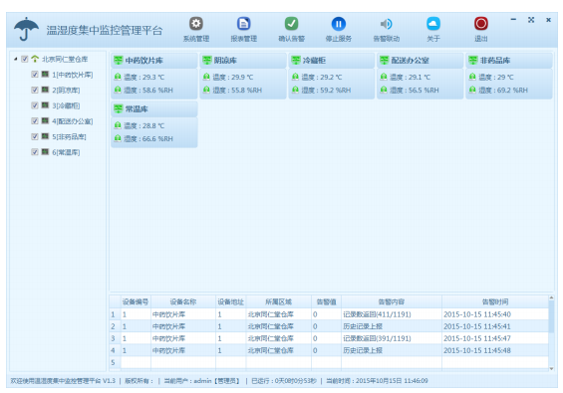Click the device icon of 1[中药饮片库]

[45, 75]
